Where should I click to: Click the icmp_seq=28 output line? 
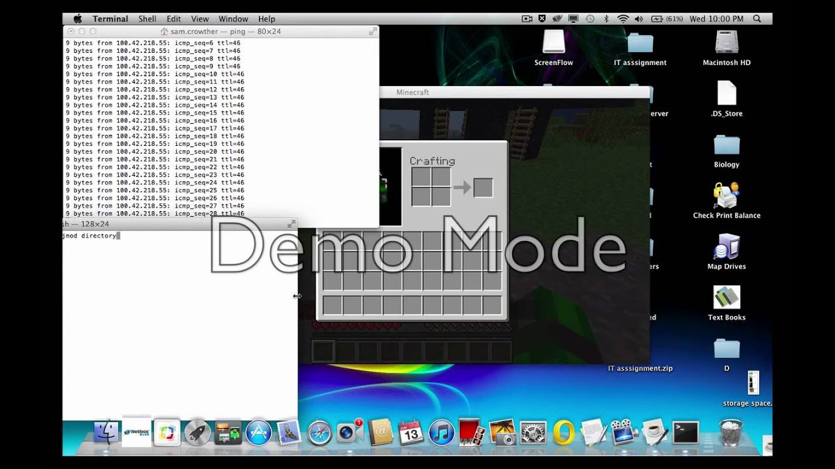tap(155, 214)
